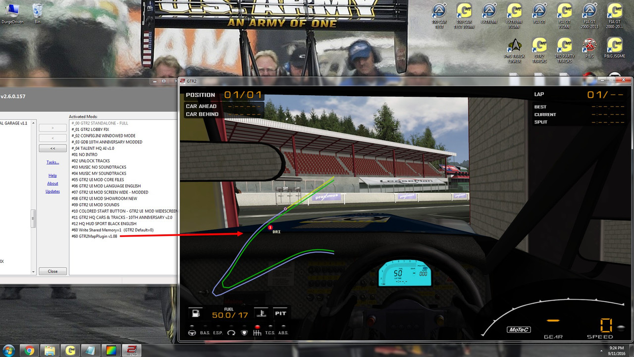This screenshot has height=357, width=634.
Task: Open the 100 CAR TEST JSGME shortcut
Action: point(464,16)
